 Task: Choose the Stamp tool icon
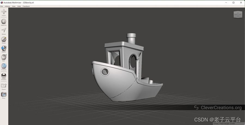(x=4, y=48)
